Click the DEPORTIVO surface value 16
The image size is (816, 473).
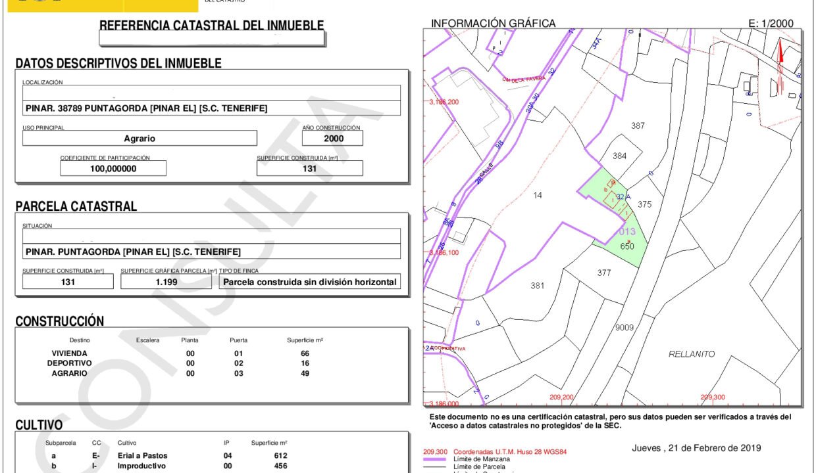(305, 363)
